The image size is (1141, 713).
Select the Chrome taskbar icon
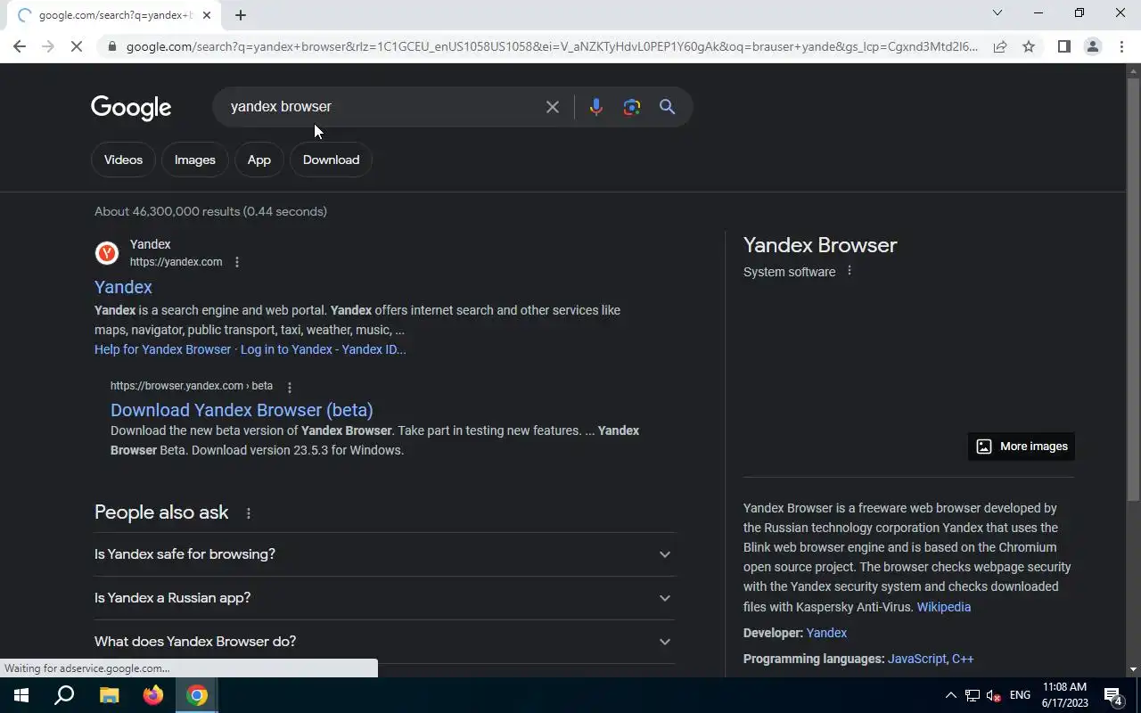tap(197, 695)
